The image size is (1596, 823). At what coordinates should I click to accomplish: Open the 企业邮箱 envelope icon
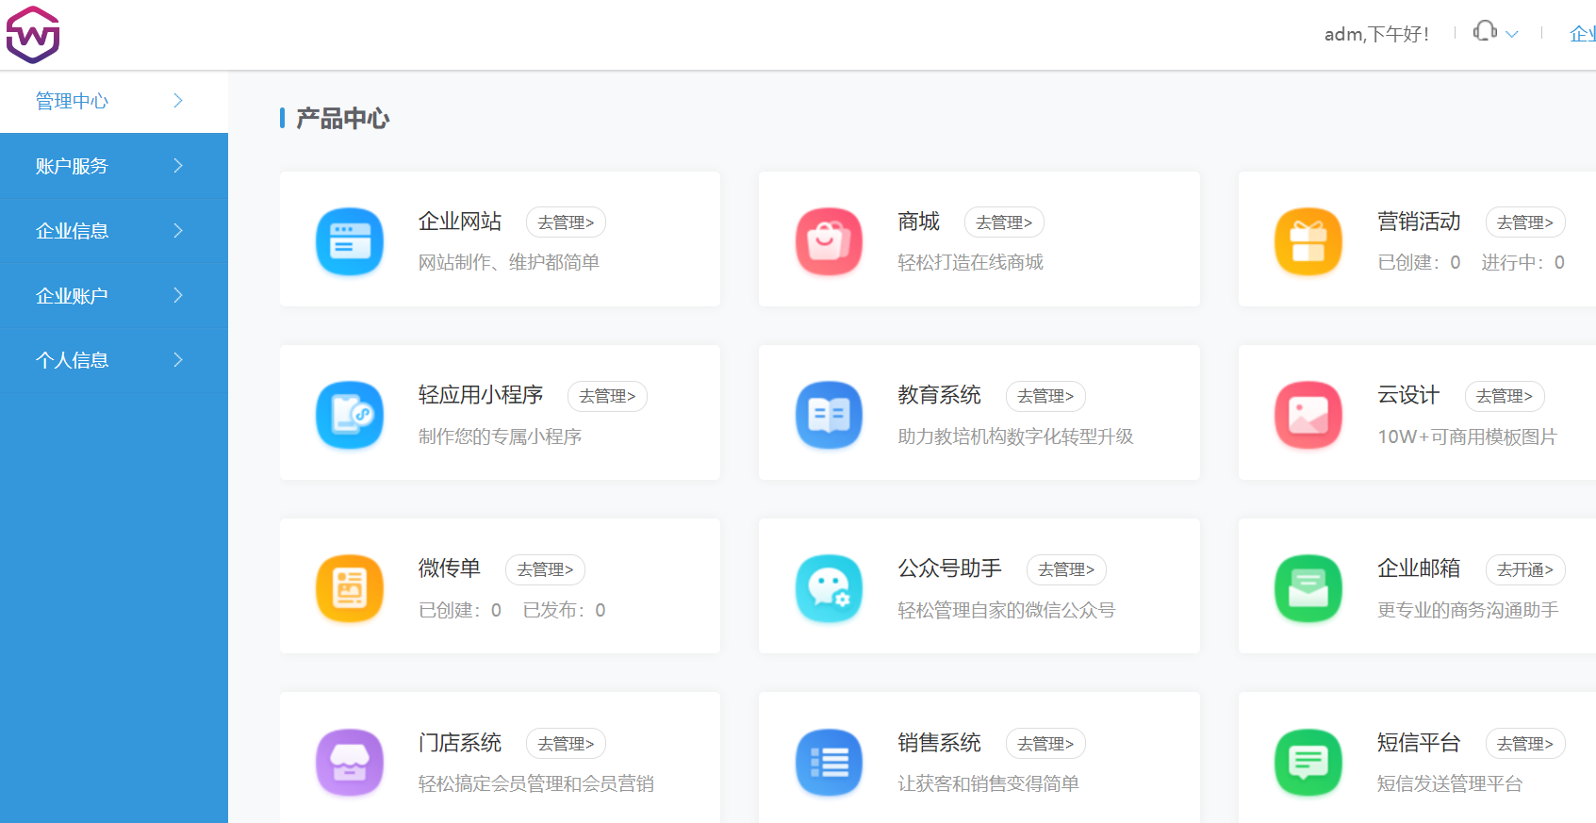coord(1308,588)
